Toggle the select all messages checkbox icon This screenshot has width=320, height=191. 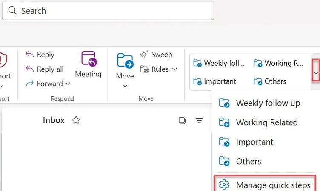[182, 121]
